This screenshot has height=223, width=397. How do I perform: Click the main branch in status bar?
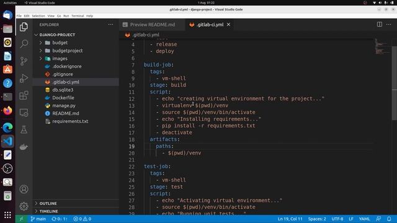[x=38, y=219]
